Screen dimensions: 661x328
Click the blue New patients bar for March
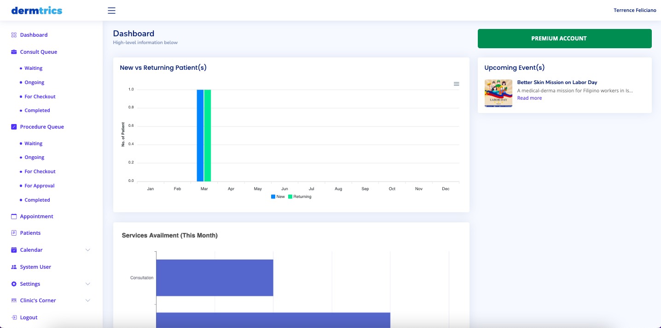click(x=200, y=136)
